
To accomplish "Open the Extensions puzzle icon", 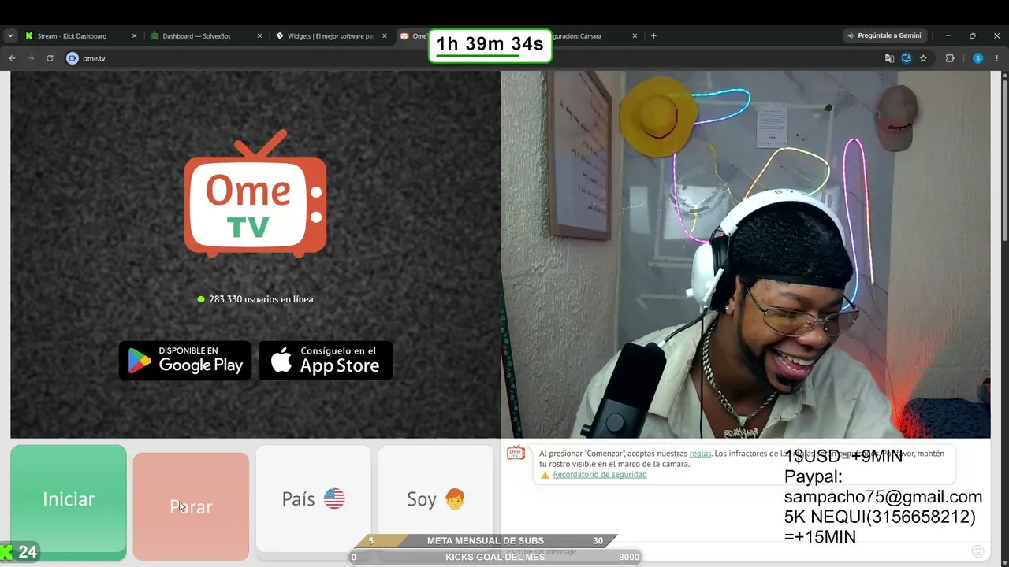I will (950, 58).
